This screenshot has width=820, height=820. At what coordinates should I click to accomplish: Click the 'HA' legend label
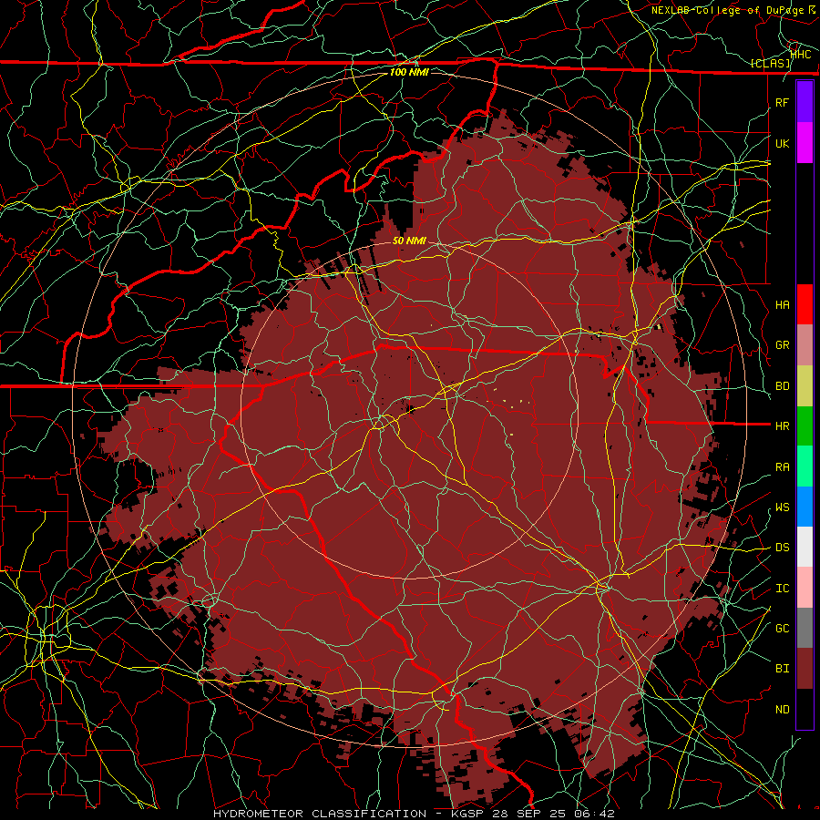(782, 304)
